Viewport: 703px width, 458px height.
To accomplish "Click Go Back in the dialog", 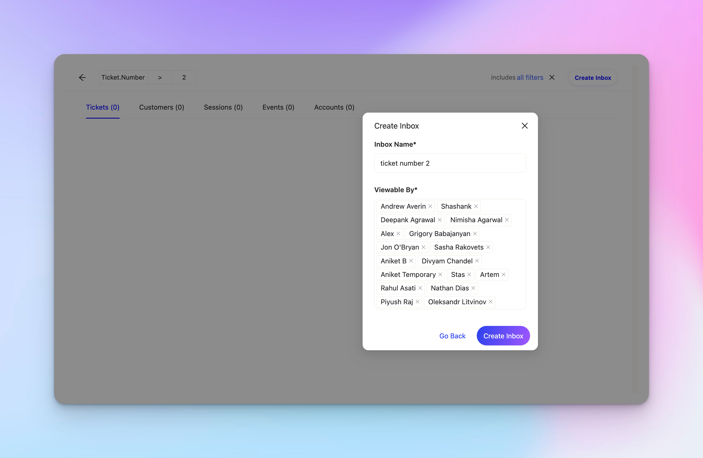I will point(452,336).
